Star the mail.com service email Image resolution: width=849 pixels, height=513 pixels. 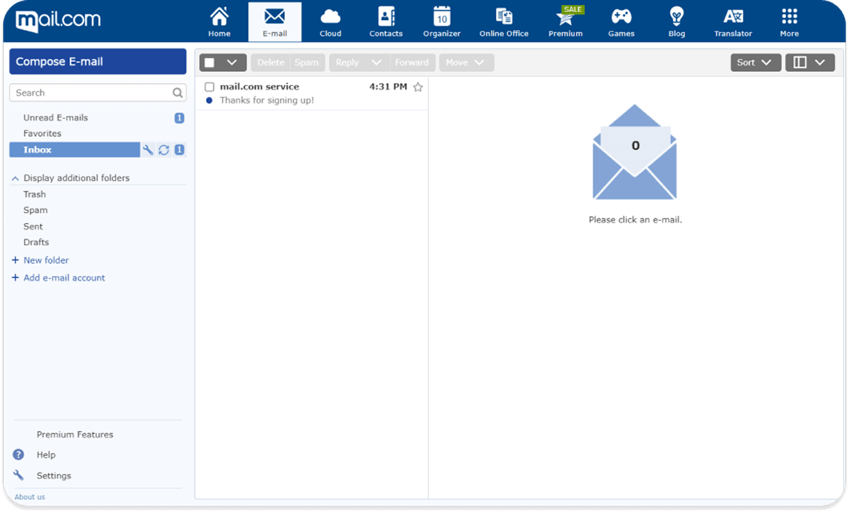tap(418, 87)
